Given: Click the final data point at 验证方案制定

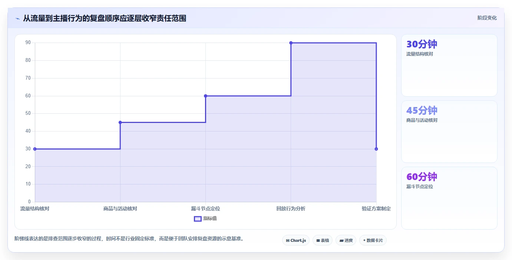Looking at the screenshot, I should (x=376, y=149).
